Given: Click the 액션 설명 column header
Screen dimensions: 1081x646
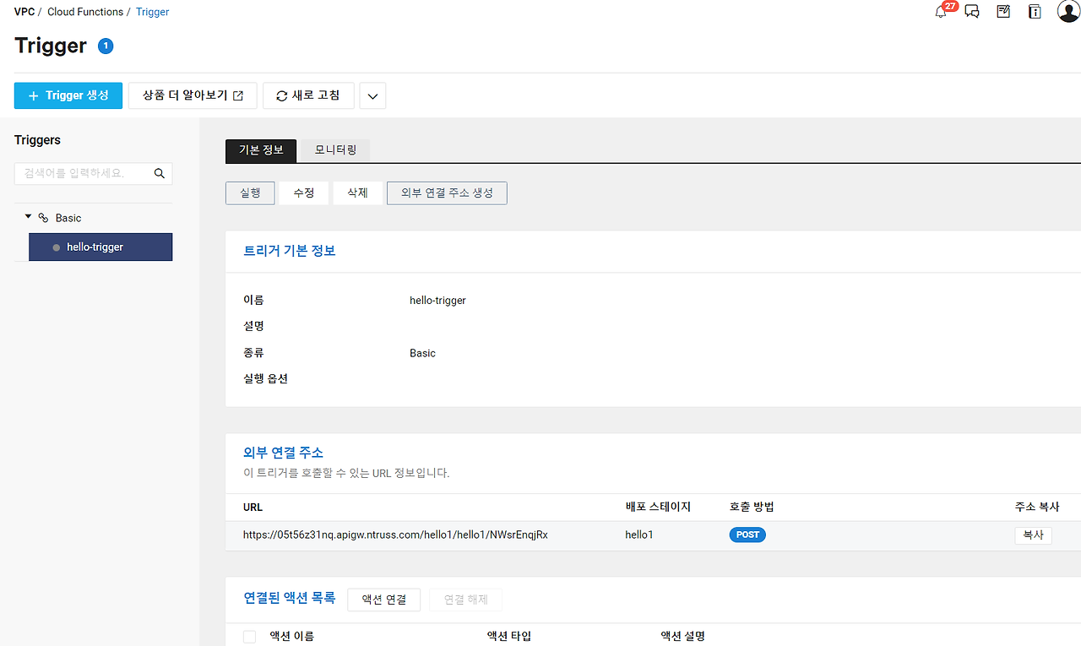Looking at the screenshot, I should click(683, 636).
